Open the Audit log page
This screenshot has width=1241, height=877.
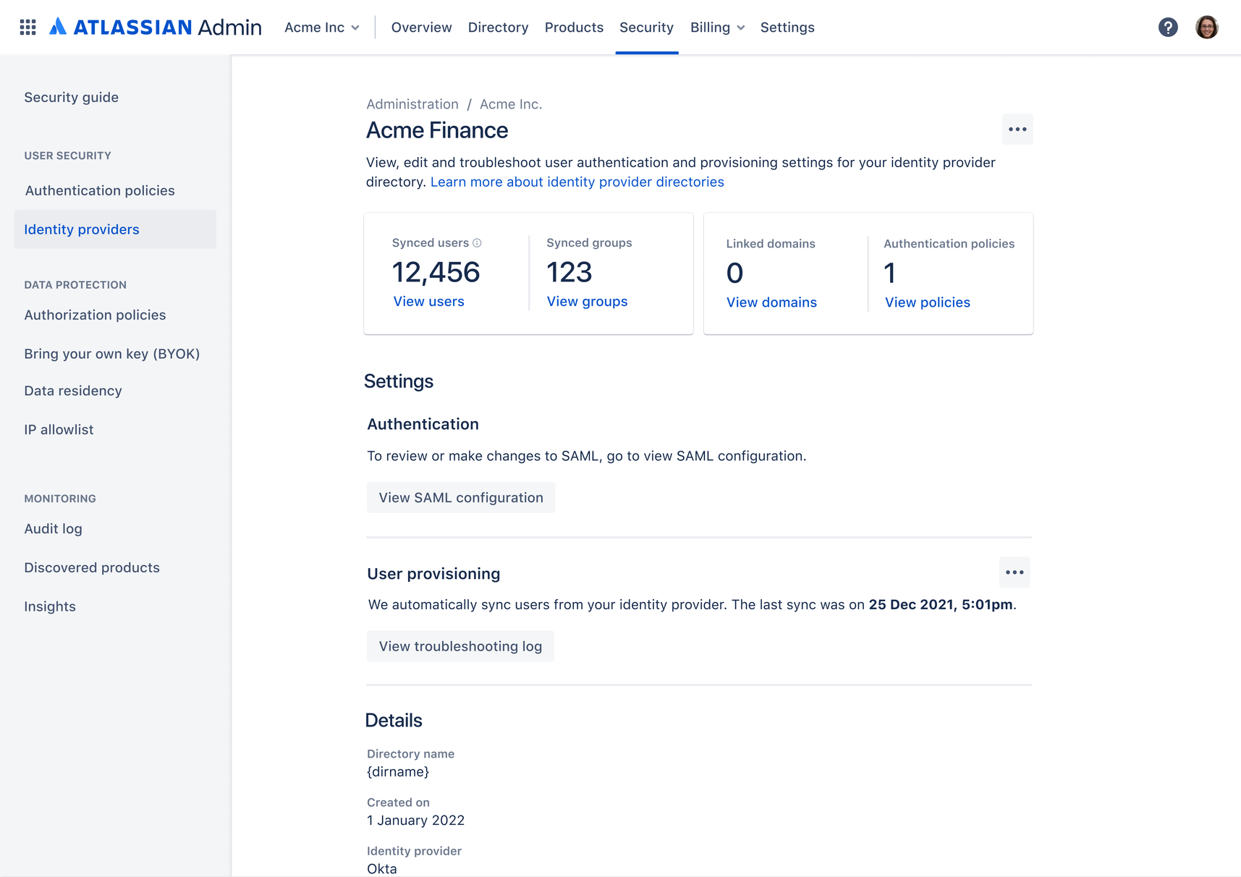pyautogui.click(x=53, y=528)
